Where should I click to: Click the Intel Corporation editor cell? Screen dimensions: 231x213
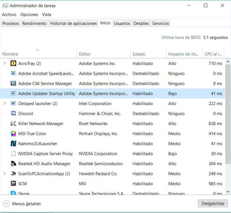95,104
